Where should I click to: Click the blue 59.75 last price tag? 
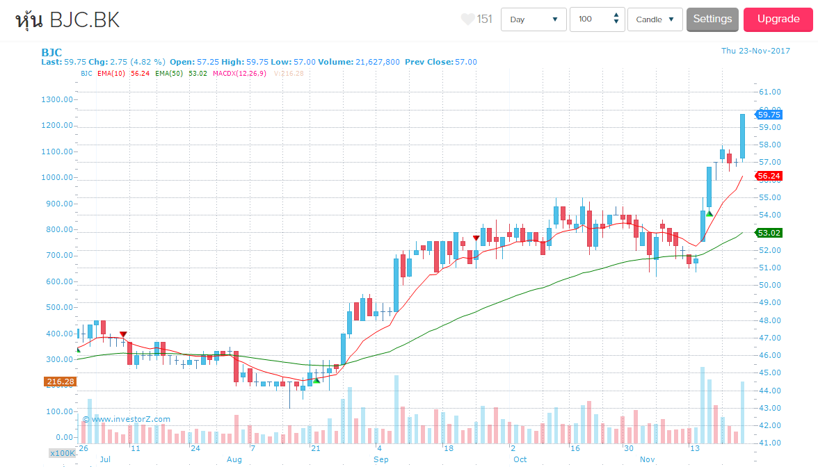(x=769, y=115)
